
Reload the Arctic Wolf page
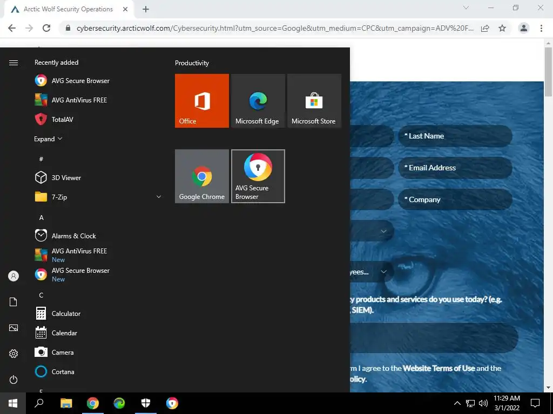pyautogui.click(x=46, y=28)
